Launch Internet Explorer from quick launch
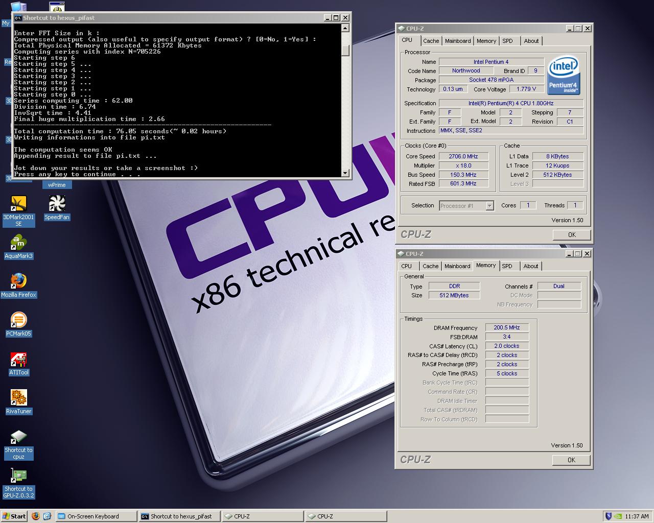The width and height of the screenshot is (654, 523). point(47,516)
